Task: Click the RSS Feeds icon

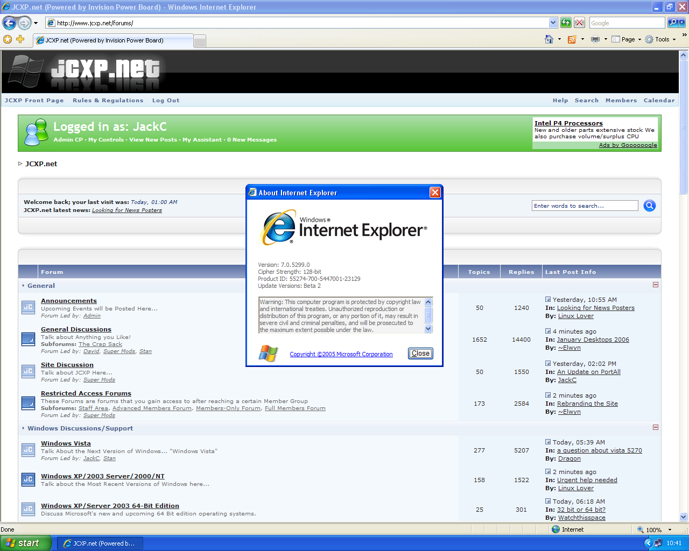Action: coord(572,39)
